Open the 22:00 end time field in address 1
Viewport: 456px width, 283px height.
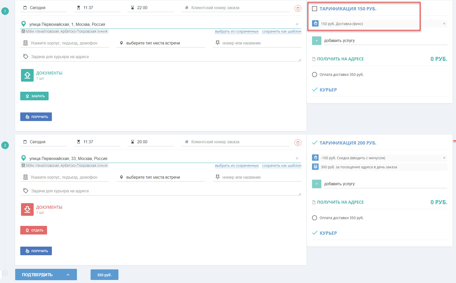coord(151,8)
